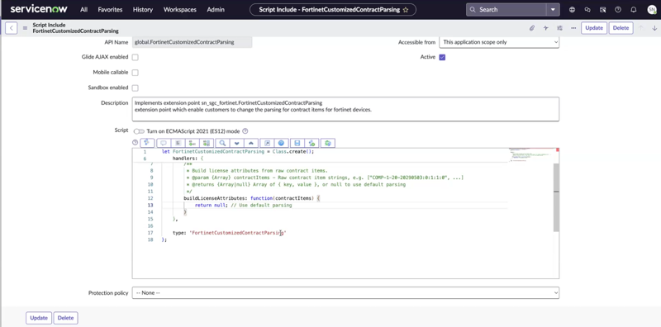Turn on ECMAScript 2021 (ES12) mode toggle

(139, 131)
